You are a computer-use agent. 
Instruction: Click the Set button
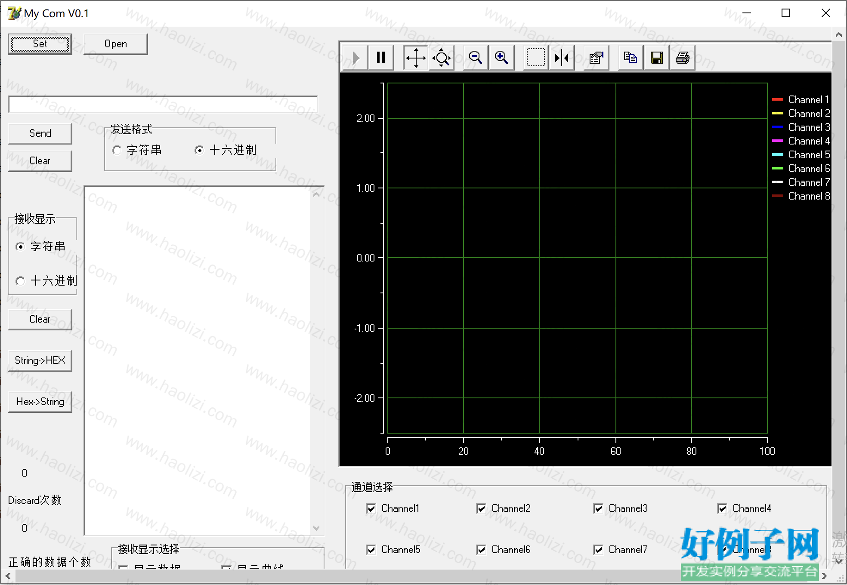[x=40, y=44]
